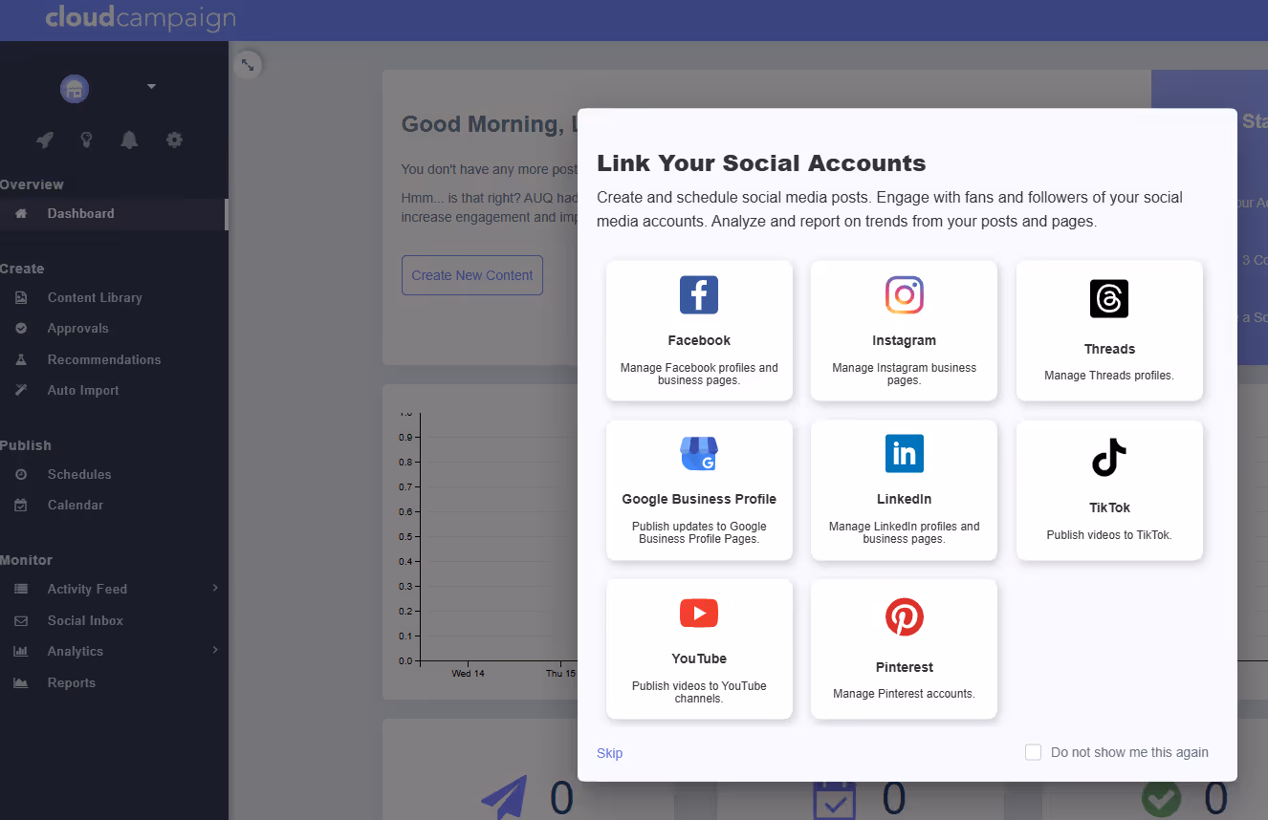Click the paper plane stat icon
The image size is (1268, 820).
click(504, 798)
